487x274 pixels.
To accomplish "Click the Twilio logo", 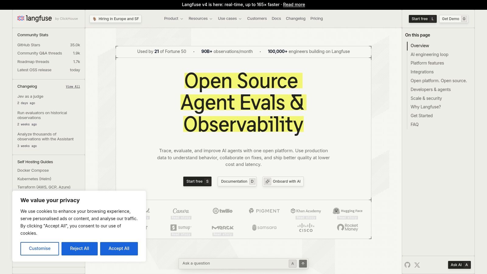I will tap(222, 211).
